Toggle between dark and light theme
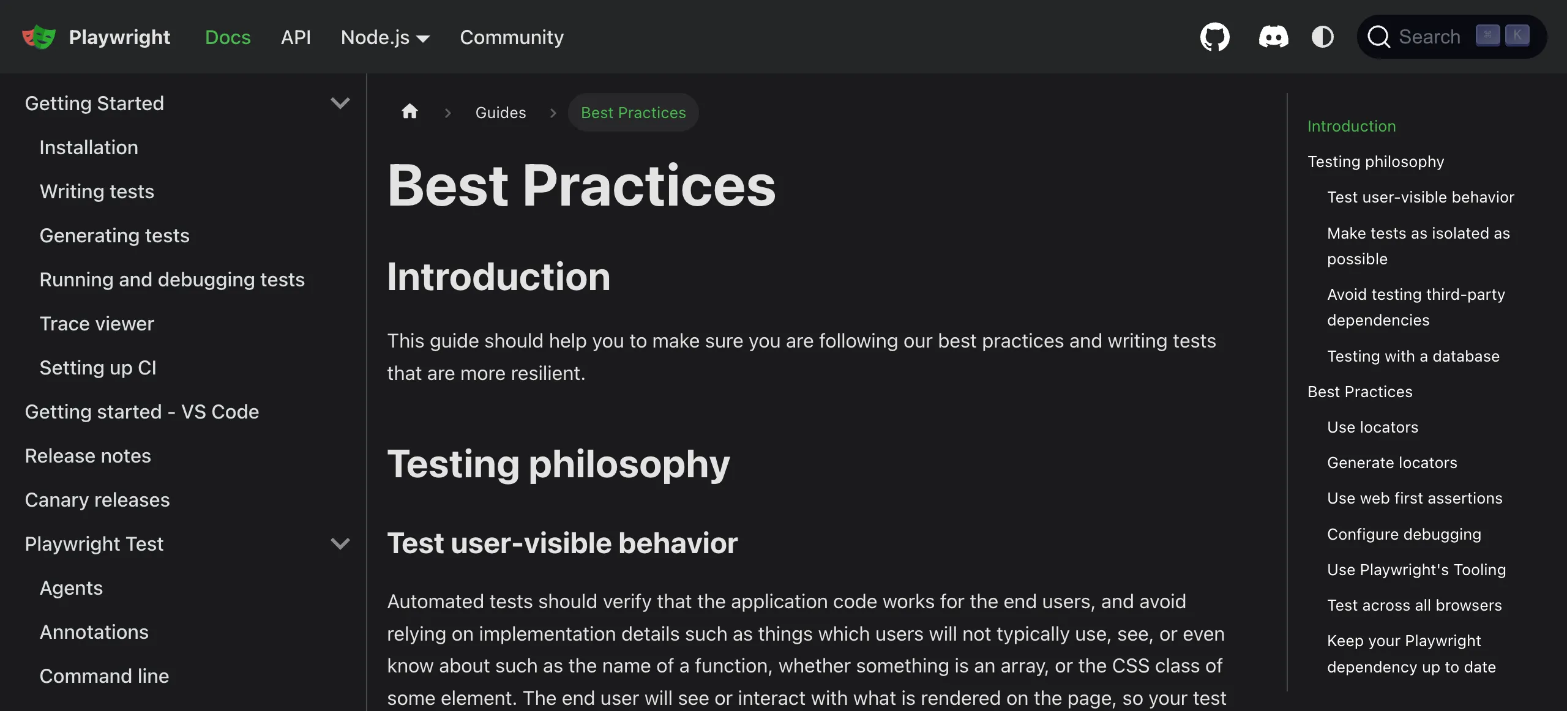Screen dimensions: 1567x711 pyautogui.click(x=1323, y=37)
